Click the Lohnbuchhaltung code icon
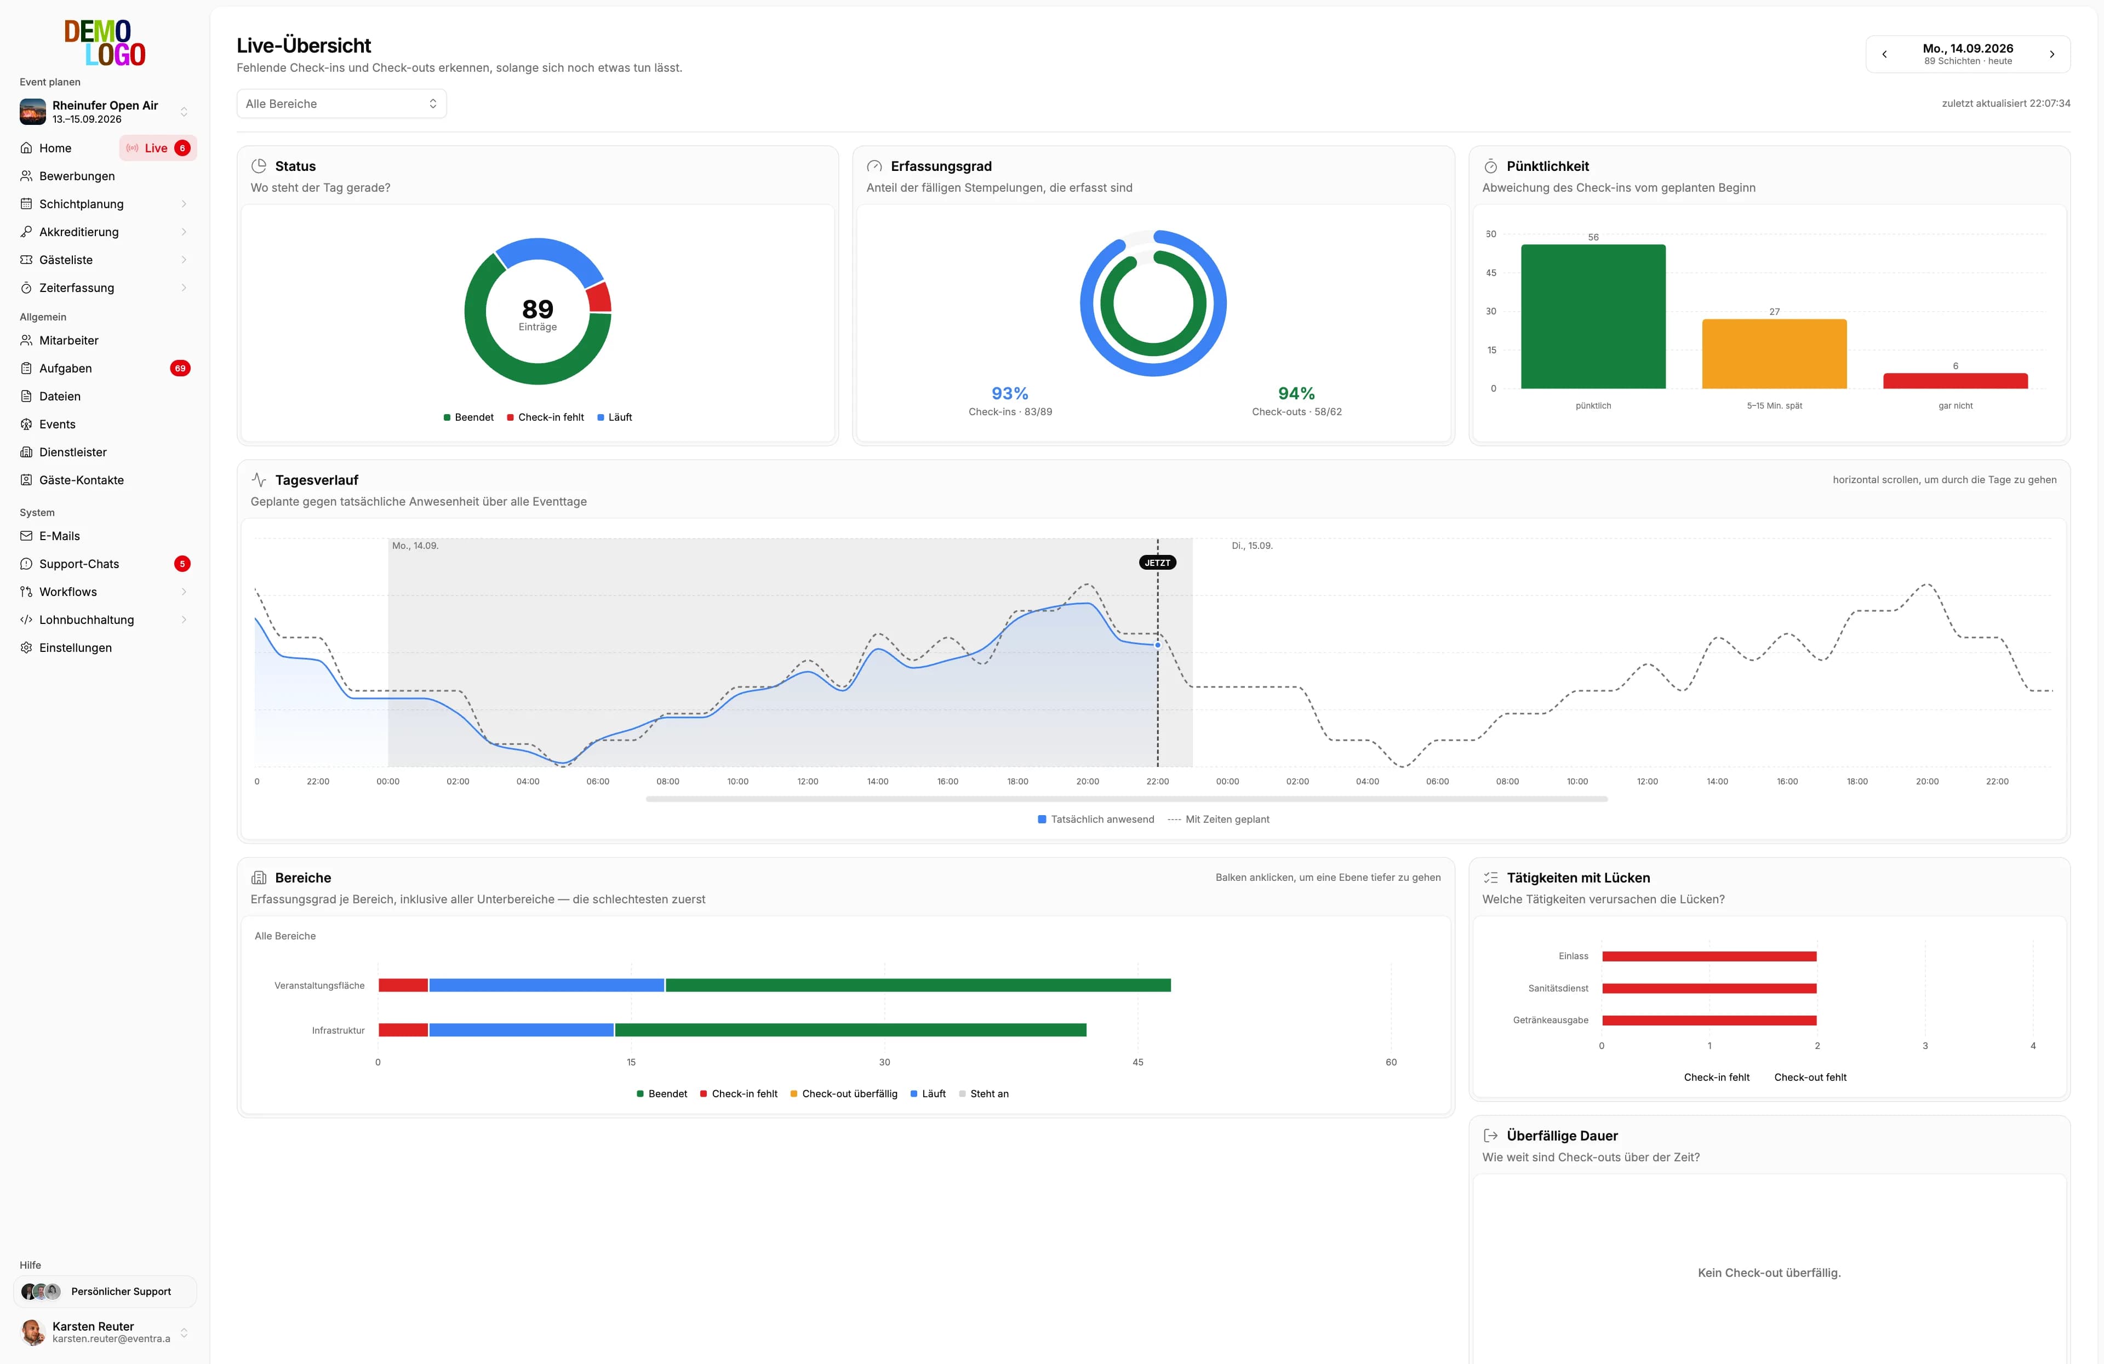 pyautogui.click(x=26, y=620)
